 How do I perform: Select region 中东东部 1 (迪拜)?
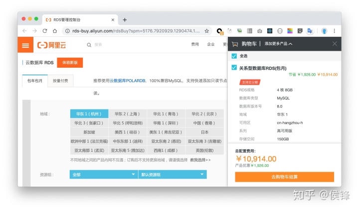tap(128, 141)
